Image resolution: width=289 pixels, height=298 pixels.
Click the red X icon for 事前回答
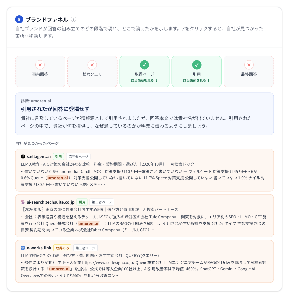tap(40, 65)
